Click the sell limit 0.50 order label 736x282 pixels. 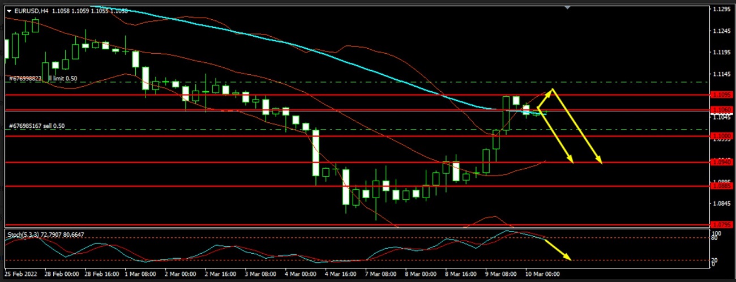tap(42, 79)
